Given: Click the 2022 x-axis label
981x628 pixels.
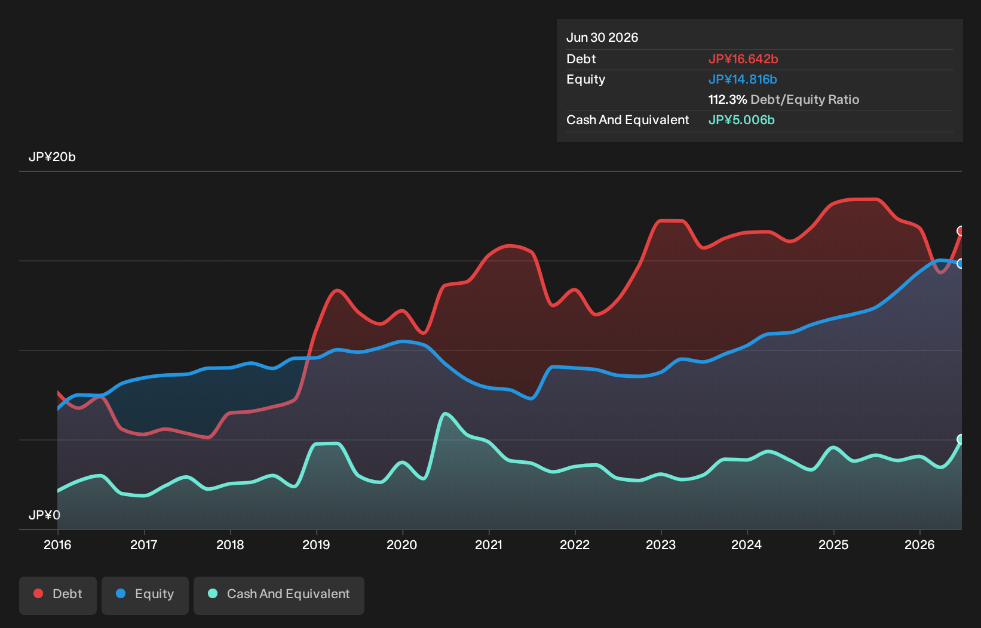Looking at the screenshot, I should pos(575,545).
